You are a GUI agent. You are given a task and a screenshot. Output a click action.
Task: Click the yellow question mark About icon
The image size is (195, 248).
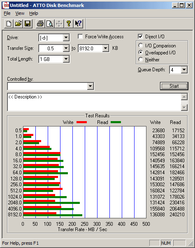click(69, 24)
